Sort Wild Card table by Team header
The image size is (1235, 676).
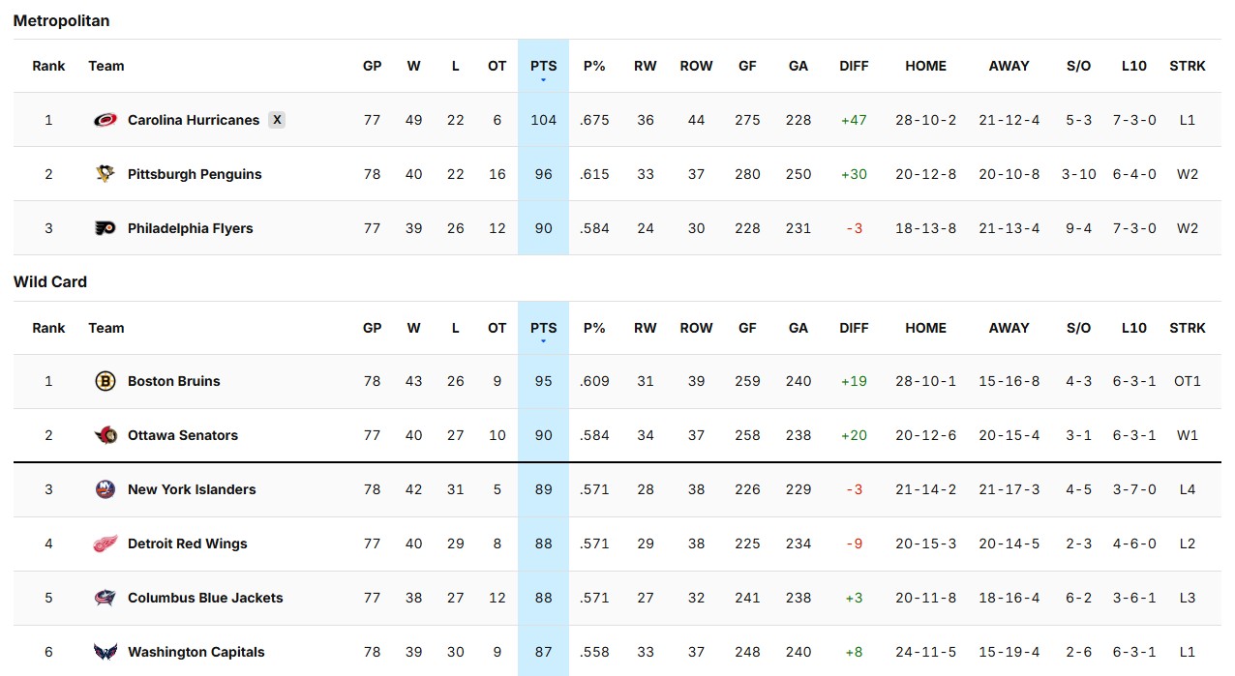pos(106,328)
